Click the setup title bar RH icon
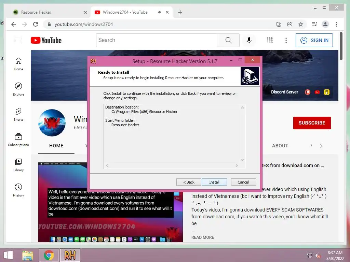Viewport: 350px width, 262px height. click(93, 61)
